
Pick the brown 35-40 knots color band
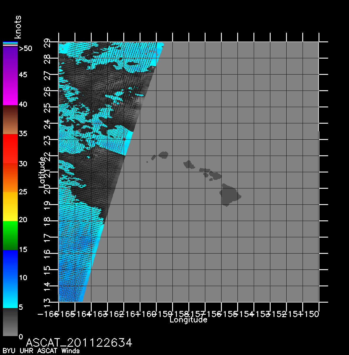[10, 120]
